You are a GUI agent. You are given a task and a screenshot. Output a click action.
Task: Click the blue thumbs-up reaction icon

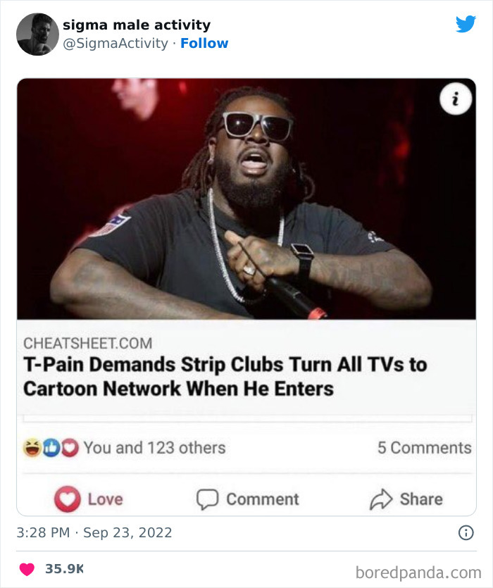coord(51,448)
